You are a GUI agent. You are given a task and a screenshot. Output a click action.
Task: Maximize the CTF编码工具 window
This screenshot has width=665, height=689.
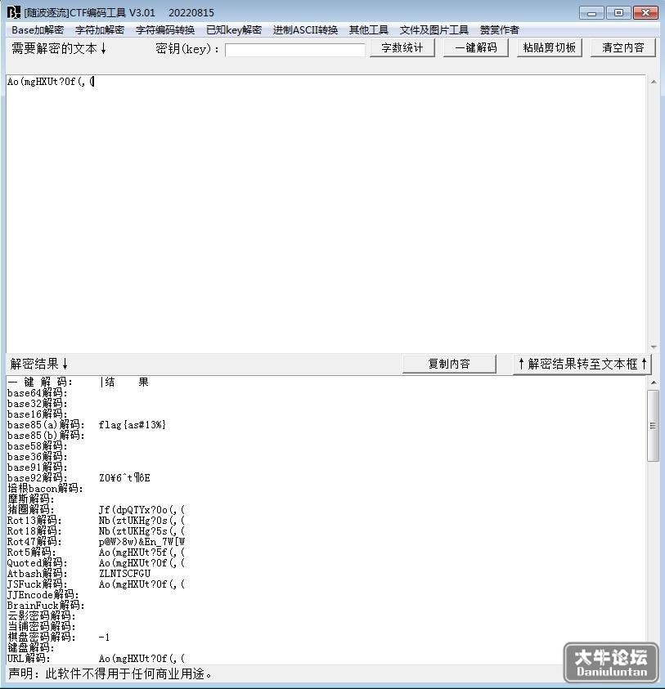click(618, 13)
